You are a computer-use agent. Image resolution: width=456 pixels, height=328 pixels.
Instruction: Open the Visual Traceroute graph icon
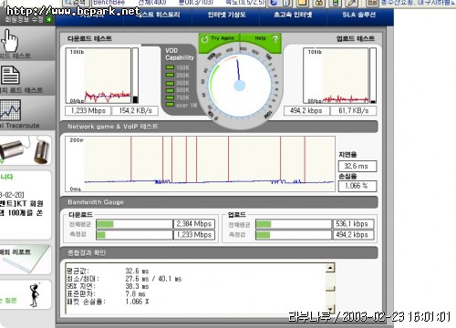10,110
